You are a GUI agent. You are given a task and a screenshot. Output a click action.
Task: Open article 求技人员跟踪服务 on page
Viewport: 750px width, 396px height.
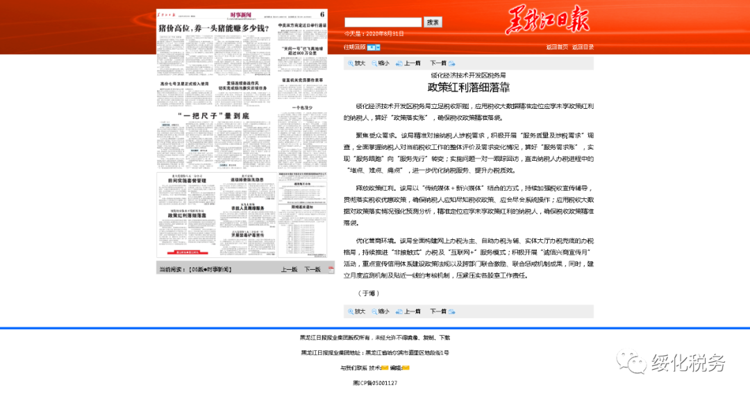click(x=247, y=208)
